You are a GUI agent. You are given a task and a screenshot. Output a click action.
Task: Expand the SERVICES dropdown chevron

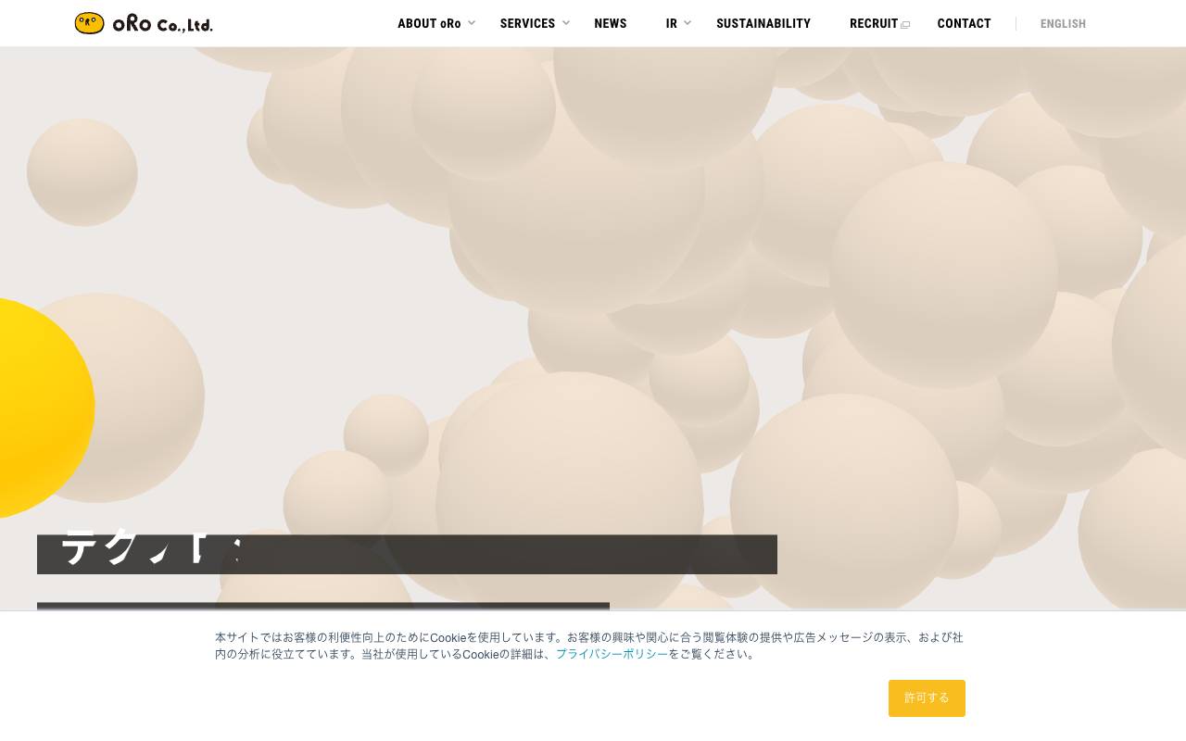566,23
